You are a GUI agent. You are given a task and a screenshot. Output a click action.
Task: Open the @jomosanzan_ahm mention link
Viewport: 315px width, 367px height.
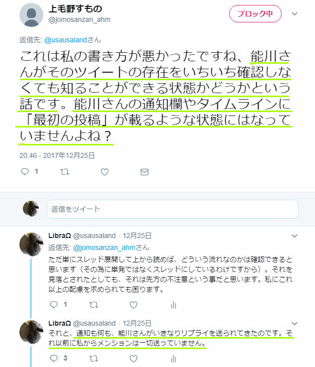pos(104,247)
